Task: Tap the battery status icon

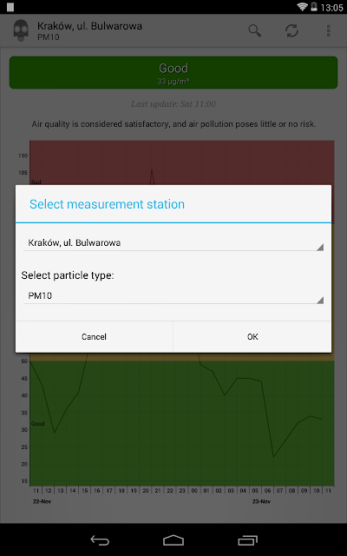Action: pos(314,7)
